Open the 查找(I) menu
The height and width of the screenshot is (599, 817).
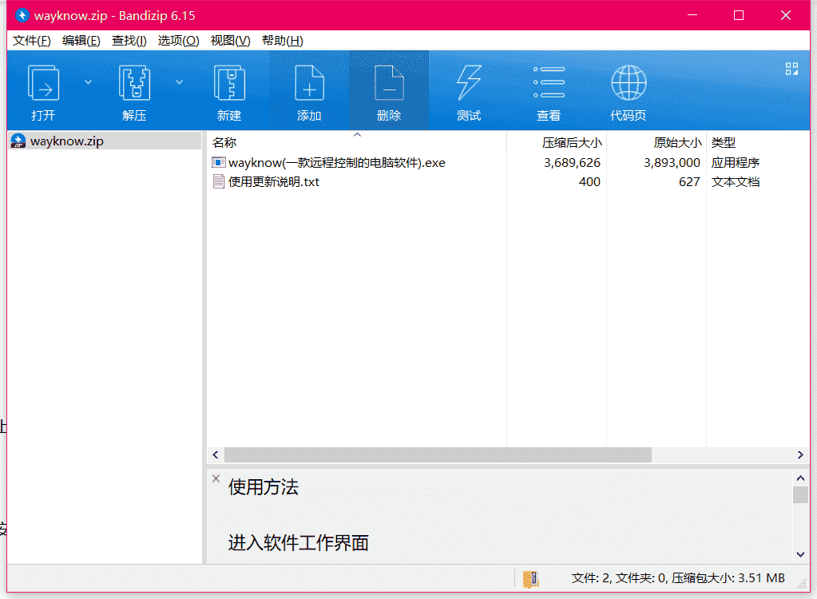[129, 41]
